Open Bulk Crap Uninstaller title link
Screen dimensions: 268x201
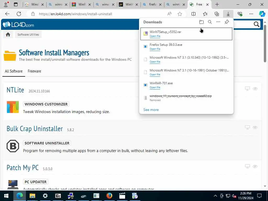(35, 129)
